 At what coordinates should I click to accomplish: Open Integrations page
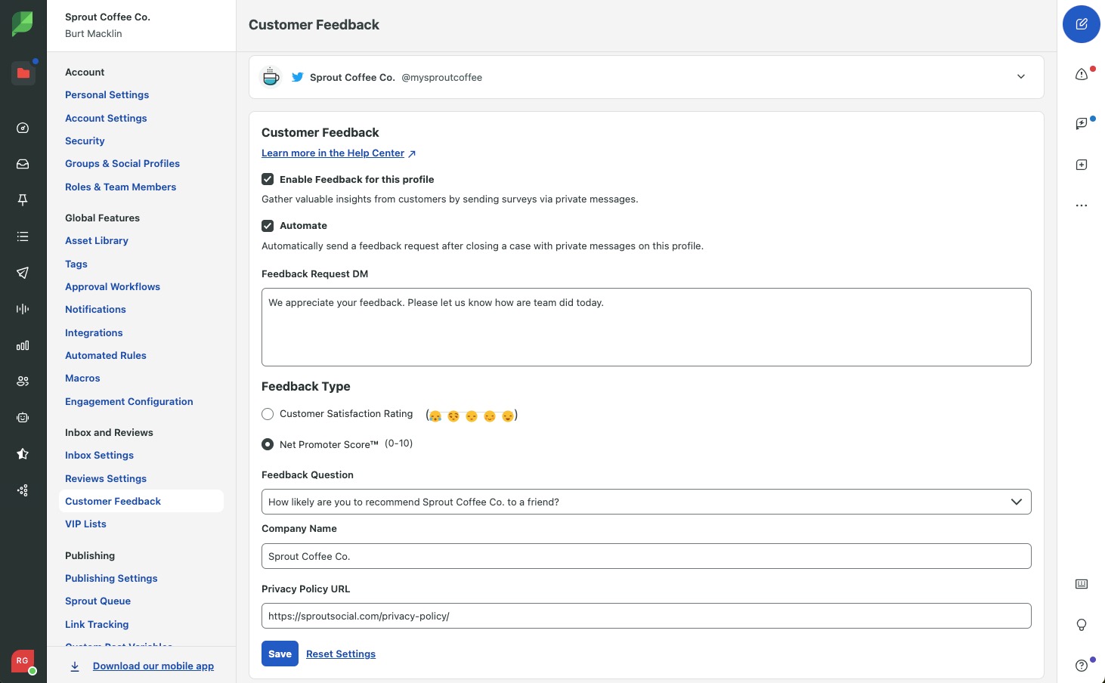[x=94, y=333]
